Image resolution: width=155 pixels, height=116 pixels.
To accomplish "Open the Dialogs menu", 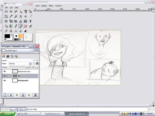I will [44, 6].
